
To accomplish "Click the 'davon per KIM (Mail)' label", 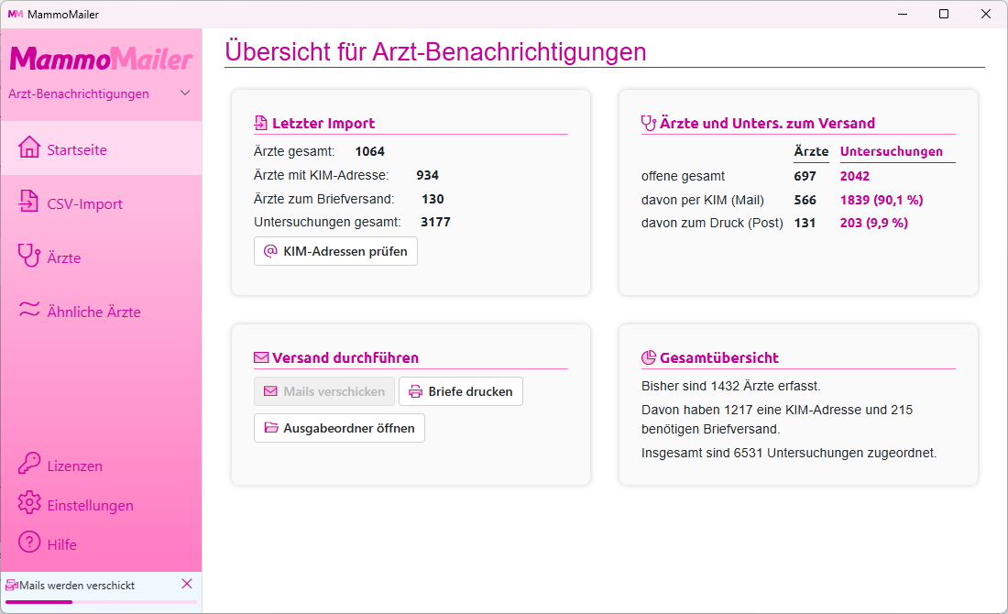I will [703, 200].
